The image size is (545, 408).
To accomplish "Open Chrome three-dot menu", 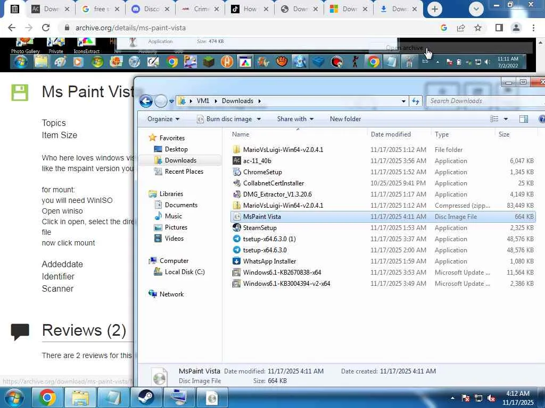I will point(533,28).
